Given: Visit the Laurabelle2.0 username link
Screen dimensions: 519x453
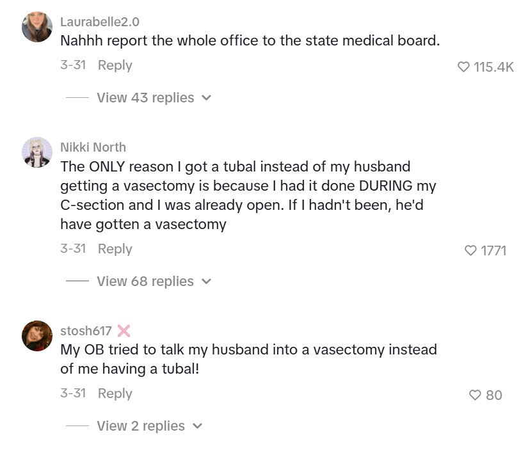Looking at the screenshot, I should [x=100, y=22].
